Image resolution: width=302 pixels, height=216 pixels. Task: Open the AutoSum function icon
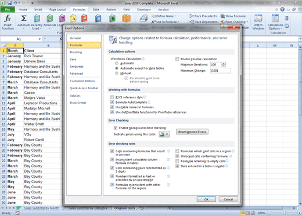point(24,19)
